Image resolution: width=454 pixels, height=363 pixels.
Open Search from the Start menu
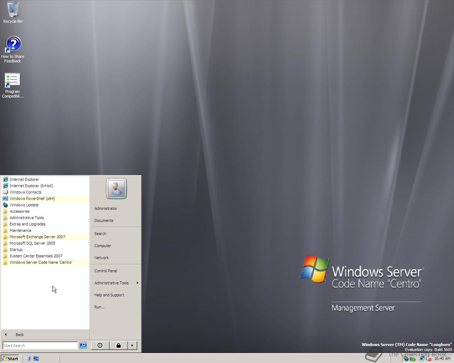coord(116,234)
